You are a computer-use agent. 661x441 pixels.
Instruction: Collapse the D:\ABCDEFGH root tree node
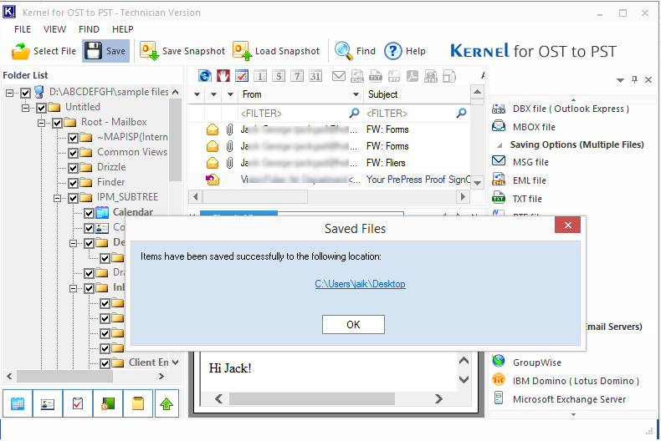point(9,93)
